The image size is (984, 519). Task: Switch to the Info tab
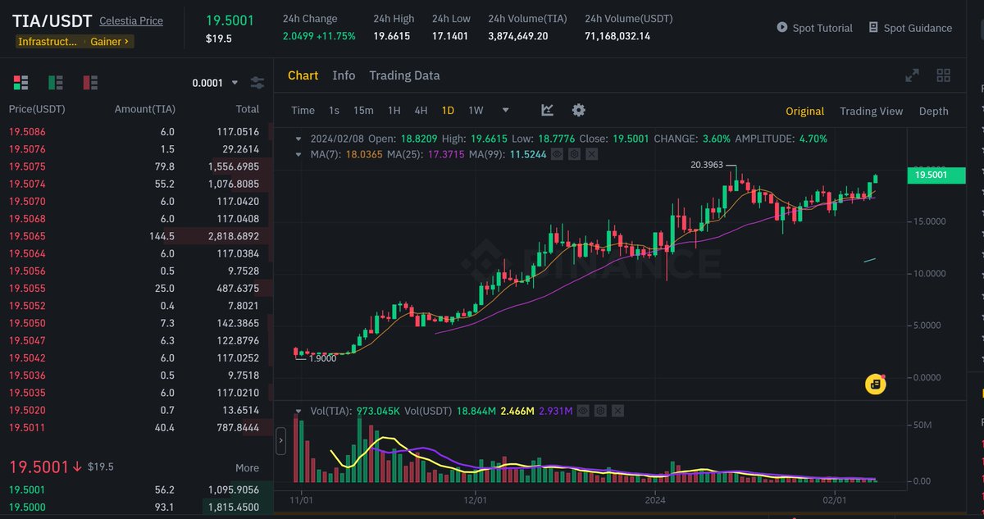[344, 75]
